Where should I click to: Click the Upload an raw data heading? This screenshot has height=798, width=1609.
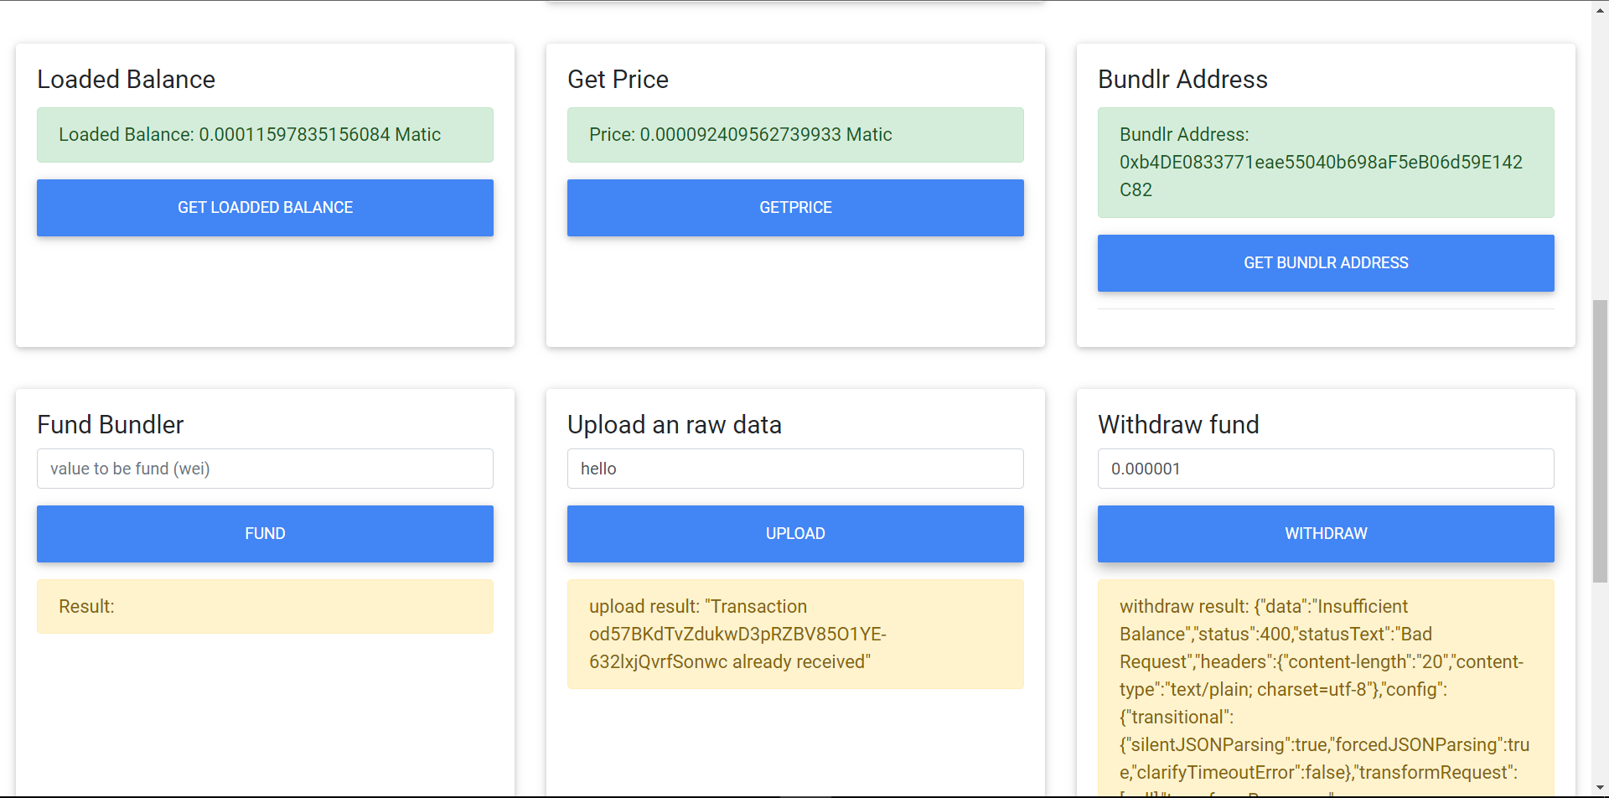click(675, 425)
